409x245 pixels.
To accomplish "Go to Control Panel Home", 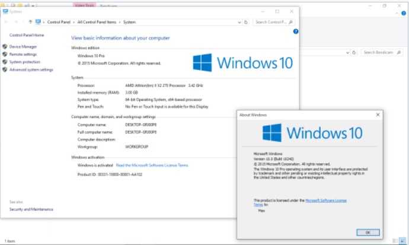I will click(x=26, y=35).
